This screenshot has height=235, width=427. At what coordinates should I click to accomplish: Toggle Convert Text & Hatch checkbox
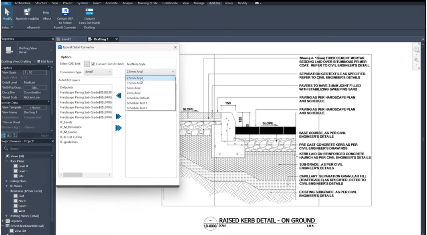pos(93,64)
